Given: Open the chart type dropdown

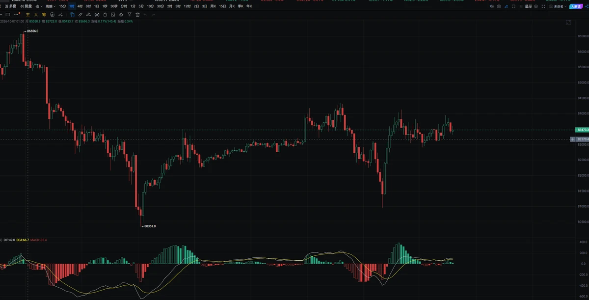Looking at the screenshot, I should coord(38,6).
